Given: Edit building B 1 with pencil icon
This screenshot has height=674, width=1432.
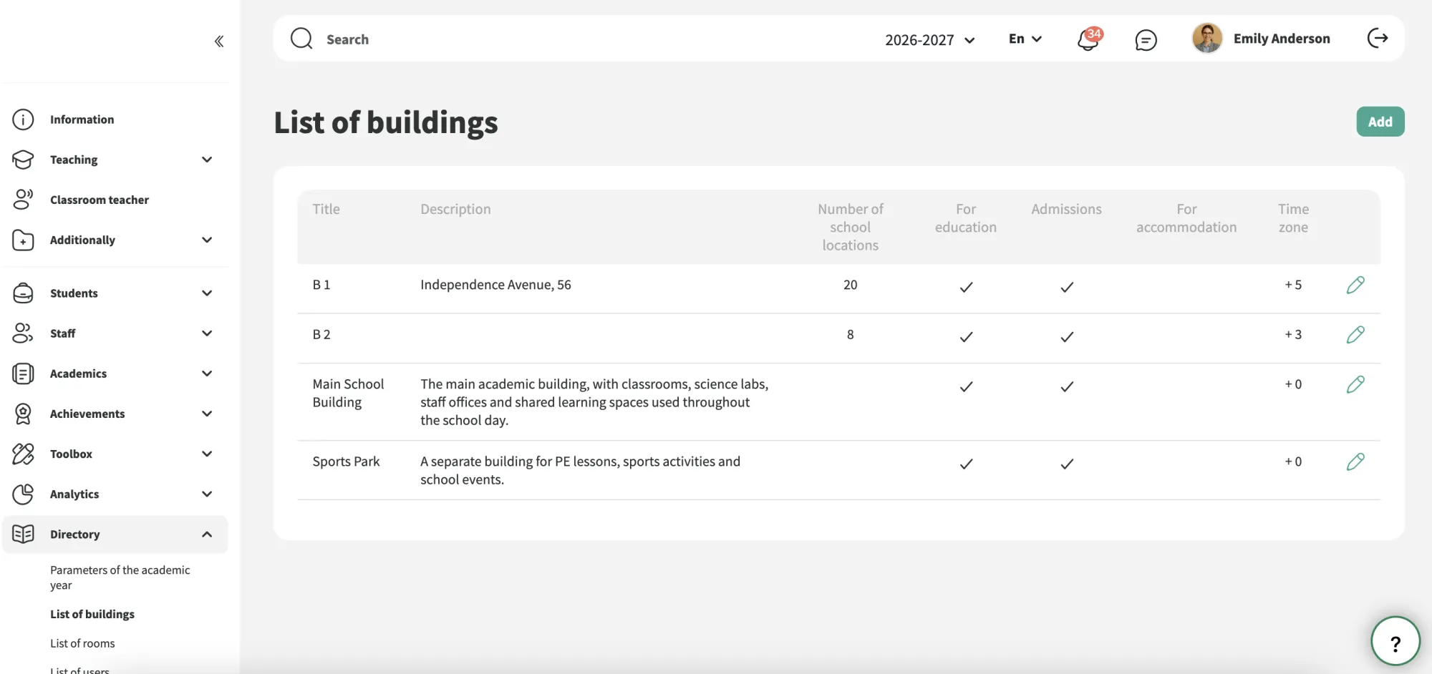Looking at the screenshot, I should [x=1355, y=285].
